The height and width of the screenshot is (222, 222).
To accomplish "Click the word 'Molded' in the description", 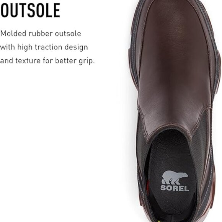I will (13, 34).
